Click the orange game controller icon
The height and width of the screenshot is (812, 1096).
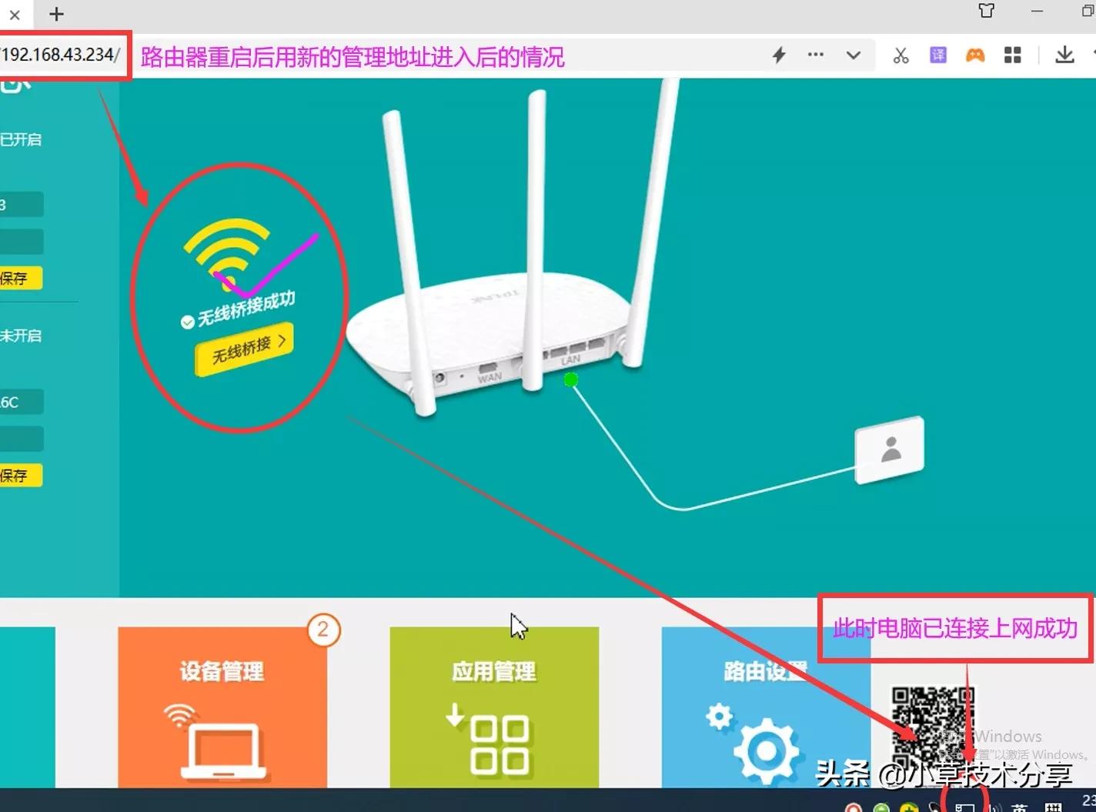(x=975, y=55)
